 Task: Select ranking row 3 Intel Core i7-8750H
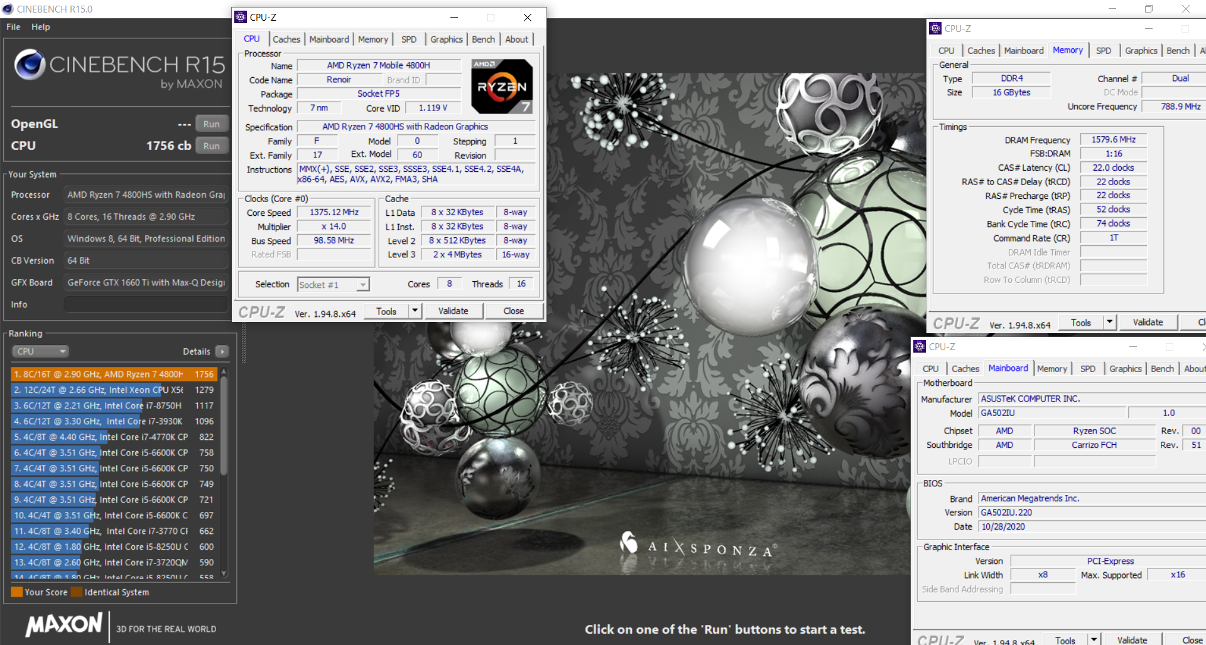point(114,405)
